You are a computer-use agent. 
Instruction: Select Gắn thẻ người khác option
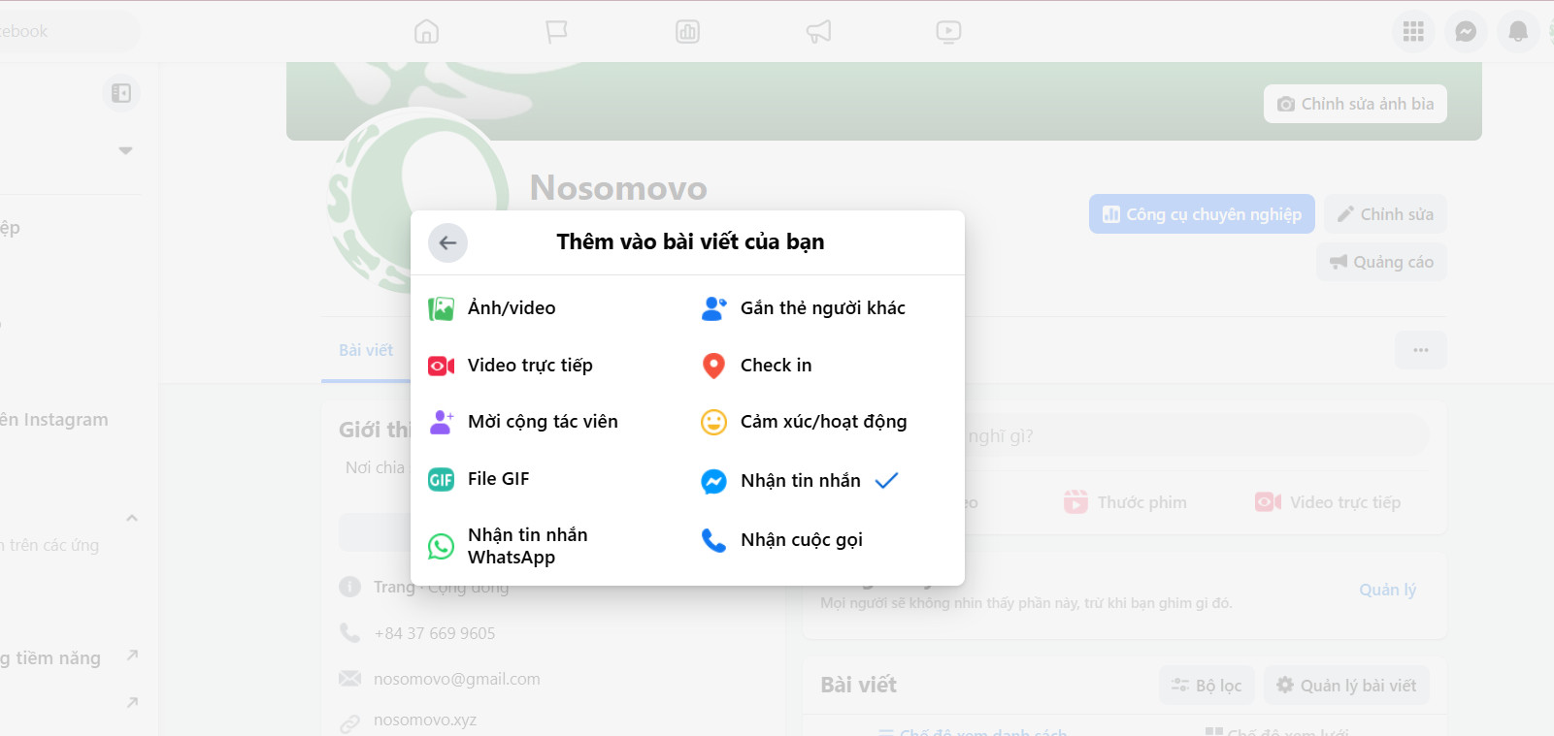pyautogui.click(x=804, y=308)
